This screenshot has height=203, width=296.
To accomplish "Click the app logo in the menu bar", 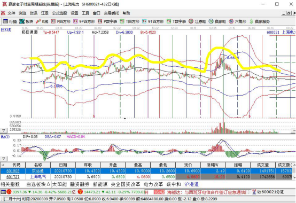I will tap(3, 13).
